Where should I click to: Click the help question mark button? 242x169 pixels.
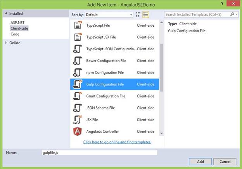(222, 3)
